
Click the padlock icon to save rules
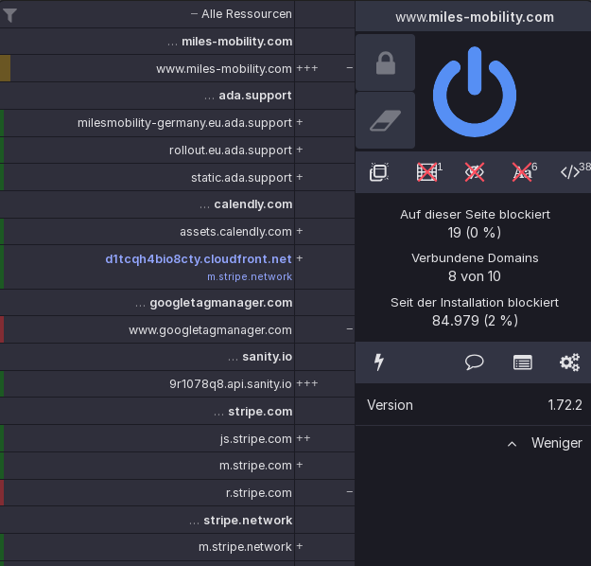click(x=385, y=62)
